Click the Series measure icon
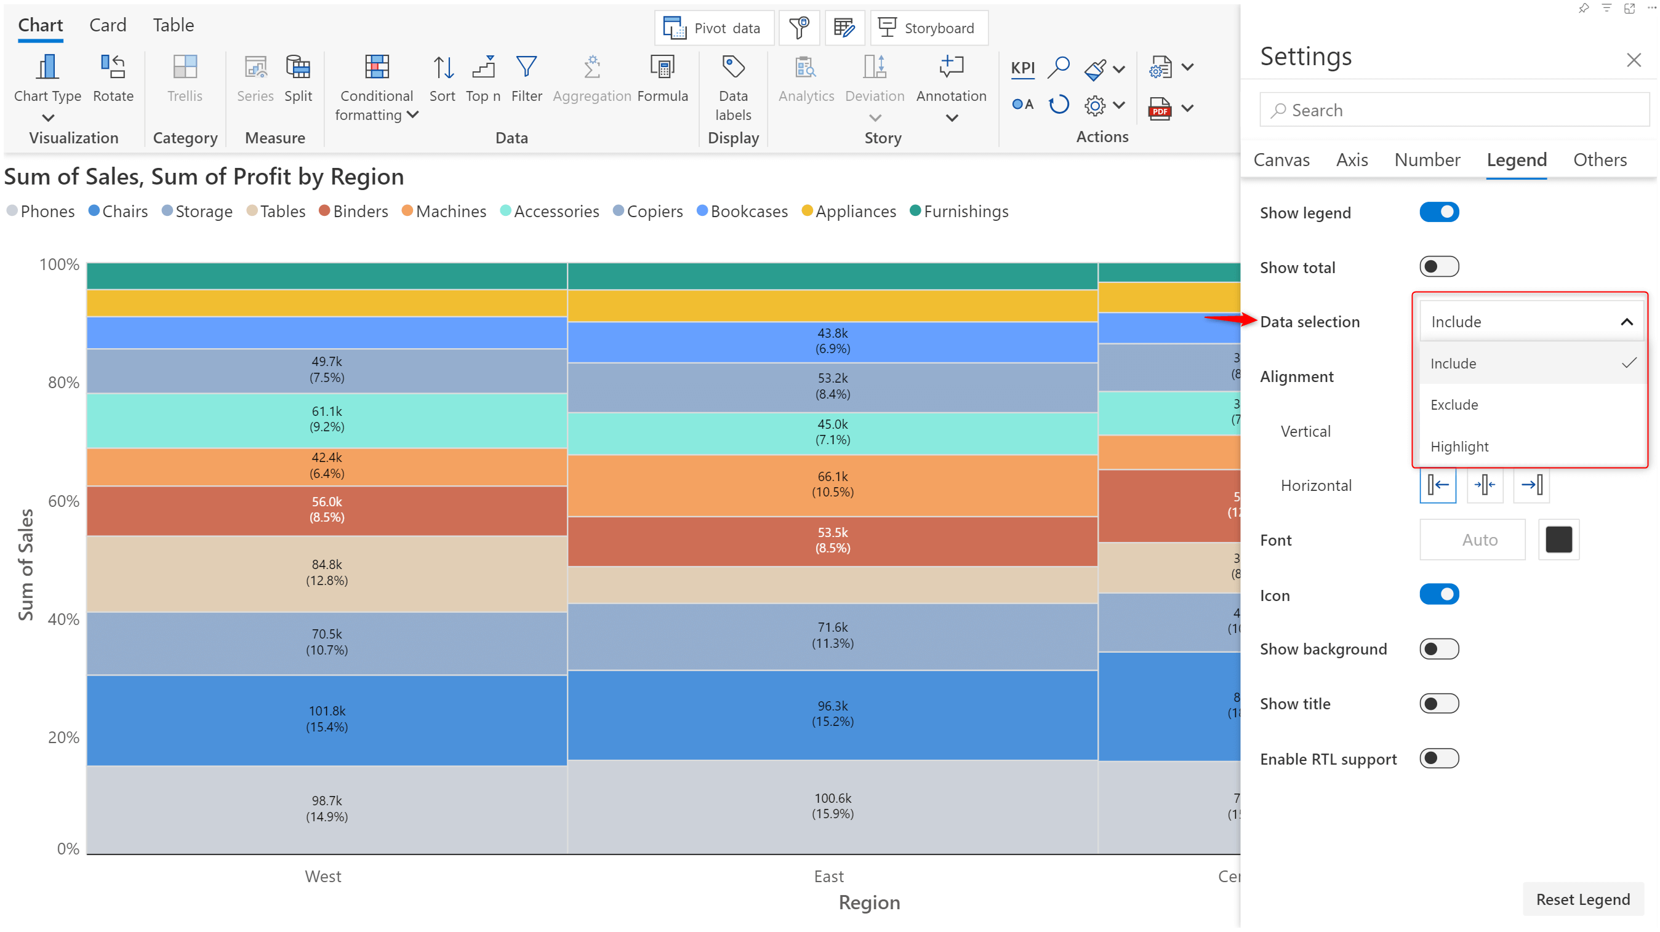The width and height of the screenshot is (1660, 932). tap(255, 67)
